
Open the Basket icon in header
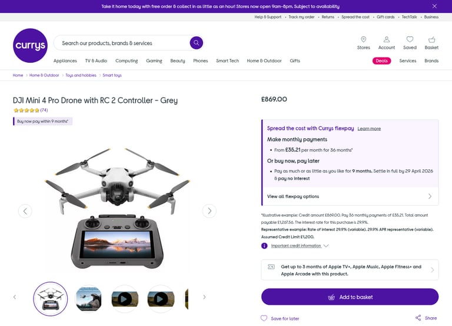pos(431,39)
